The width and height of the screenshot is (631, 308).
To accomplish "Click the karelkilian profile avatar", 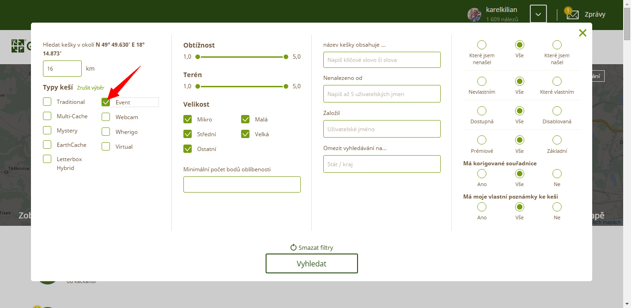I will [474, 15].
